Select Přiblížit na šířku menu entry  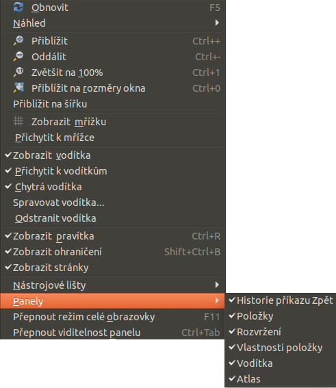point(113,104)
